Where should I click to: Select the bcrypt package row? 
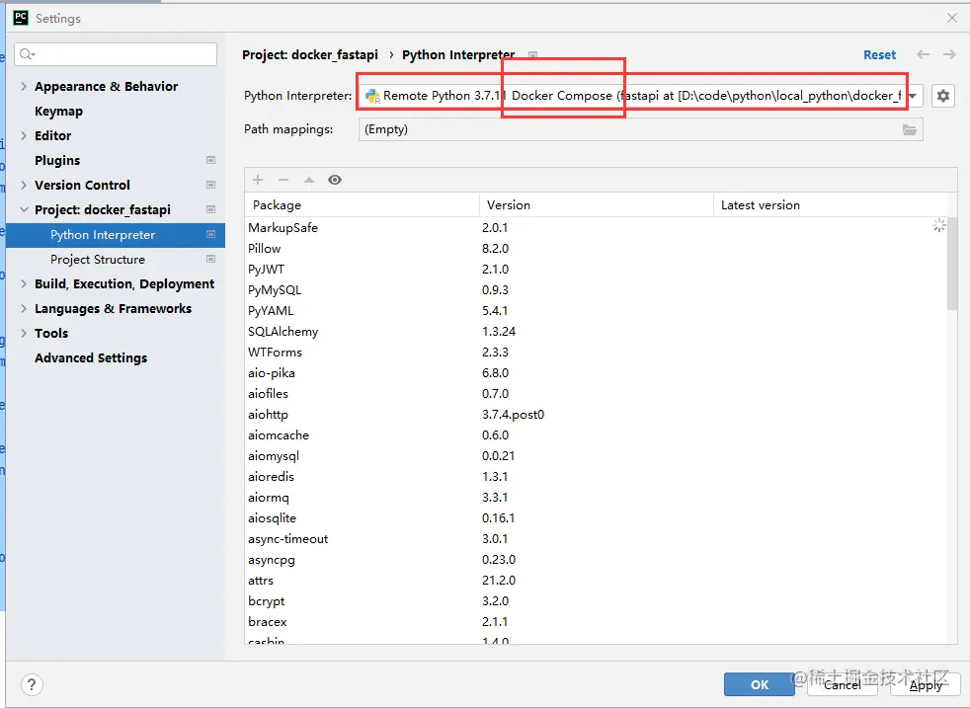(x=596, y=601)
